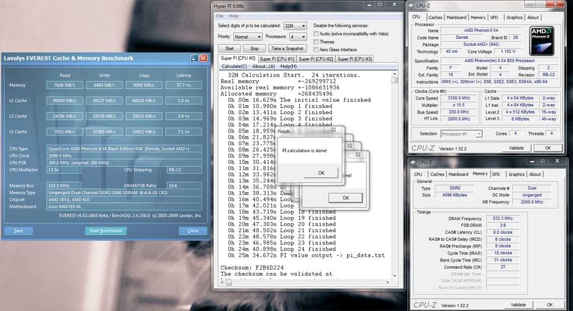Screen dimensions: 573x311
Task: Minimize the EVEREST benchmark window
Action: pos(194,58)
